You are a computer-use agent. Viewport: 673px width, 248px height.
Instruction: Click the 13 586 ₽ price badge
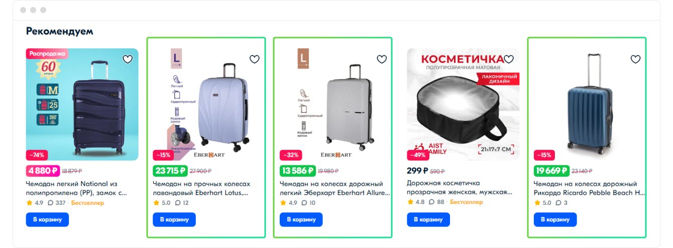point(297,171)
